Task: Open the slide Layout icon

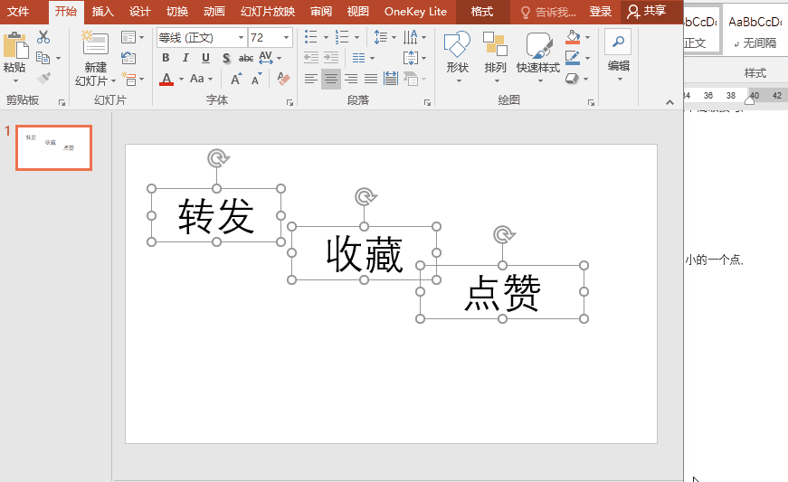Action: point(128,38)
